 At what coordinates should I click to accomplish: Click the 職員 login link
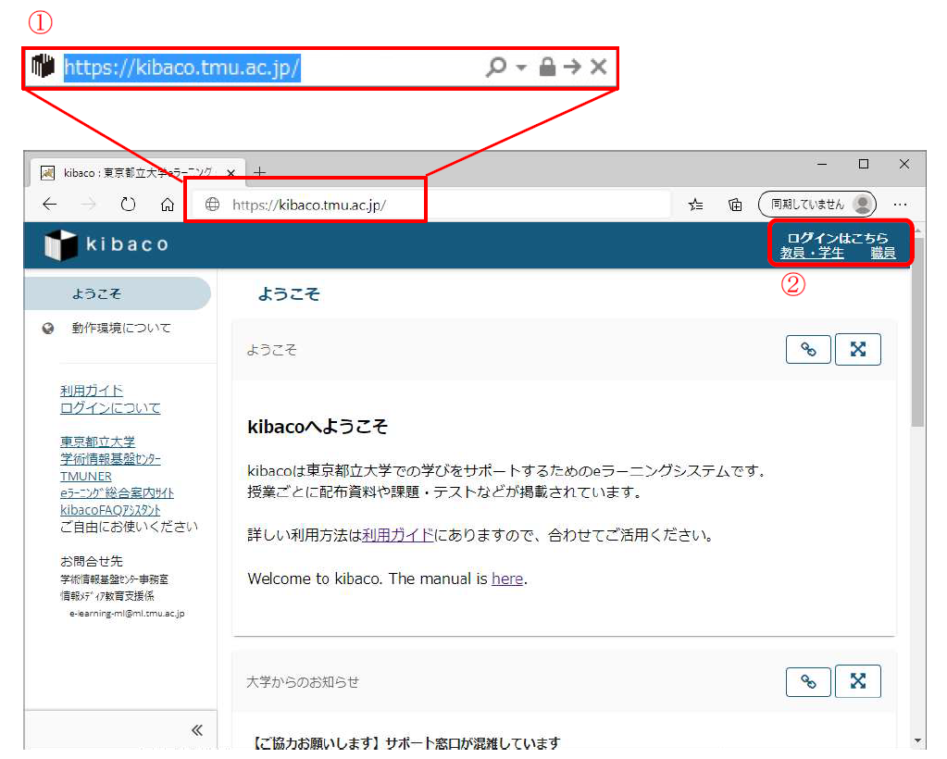coord(883,253)
